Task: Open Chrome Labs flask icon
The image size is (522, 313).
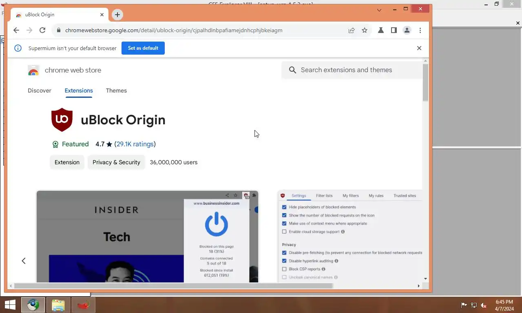Action: coord(381,30)
